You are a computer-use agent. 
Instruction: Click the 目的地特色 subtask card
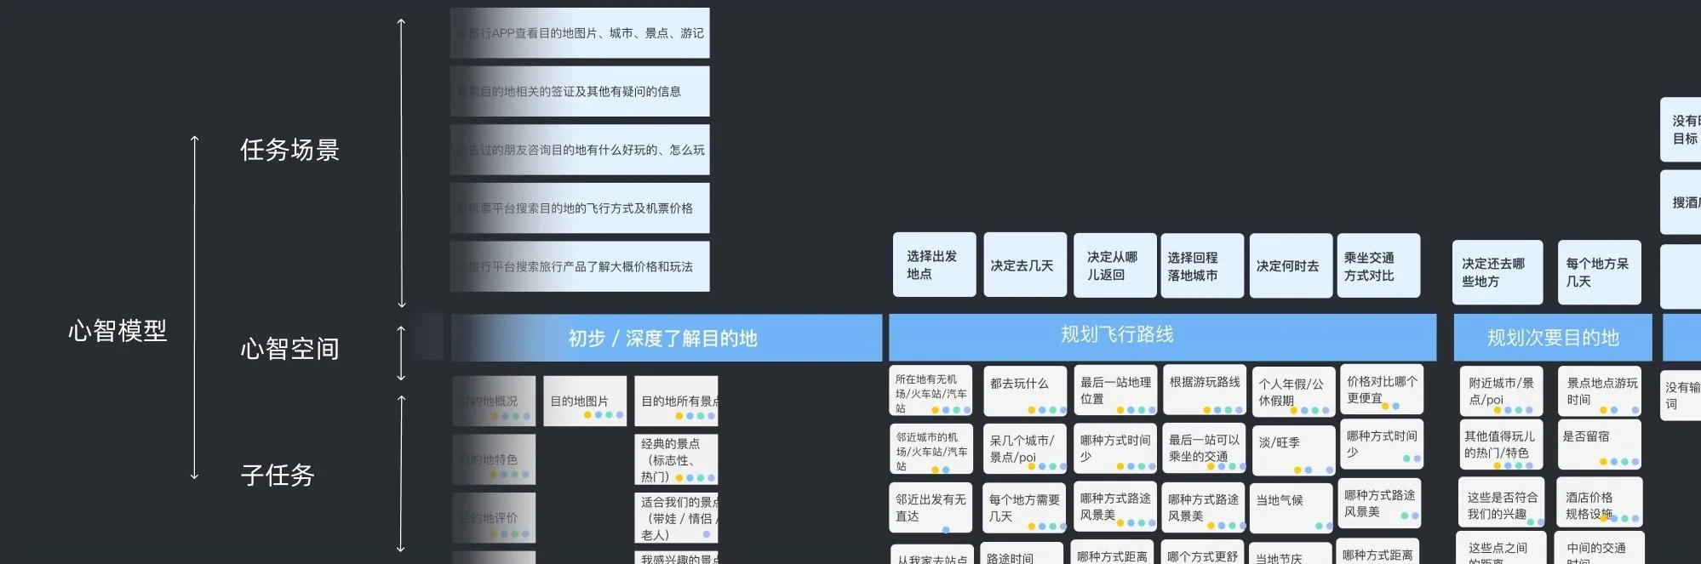[x=494, y=459]
